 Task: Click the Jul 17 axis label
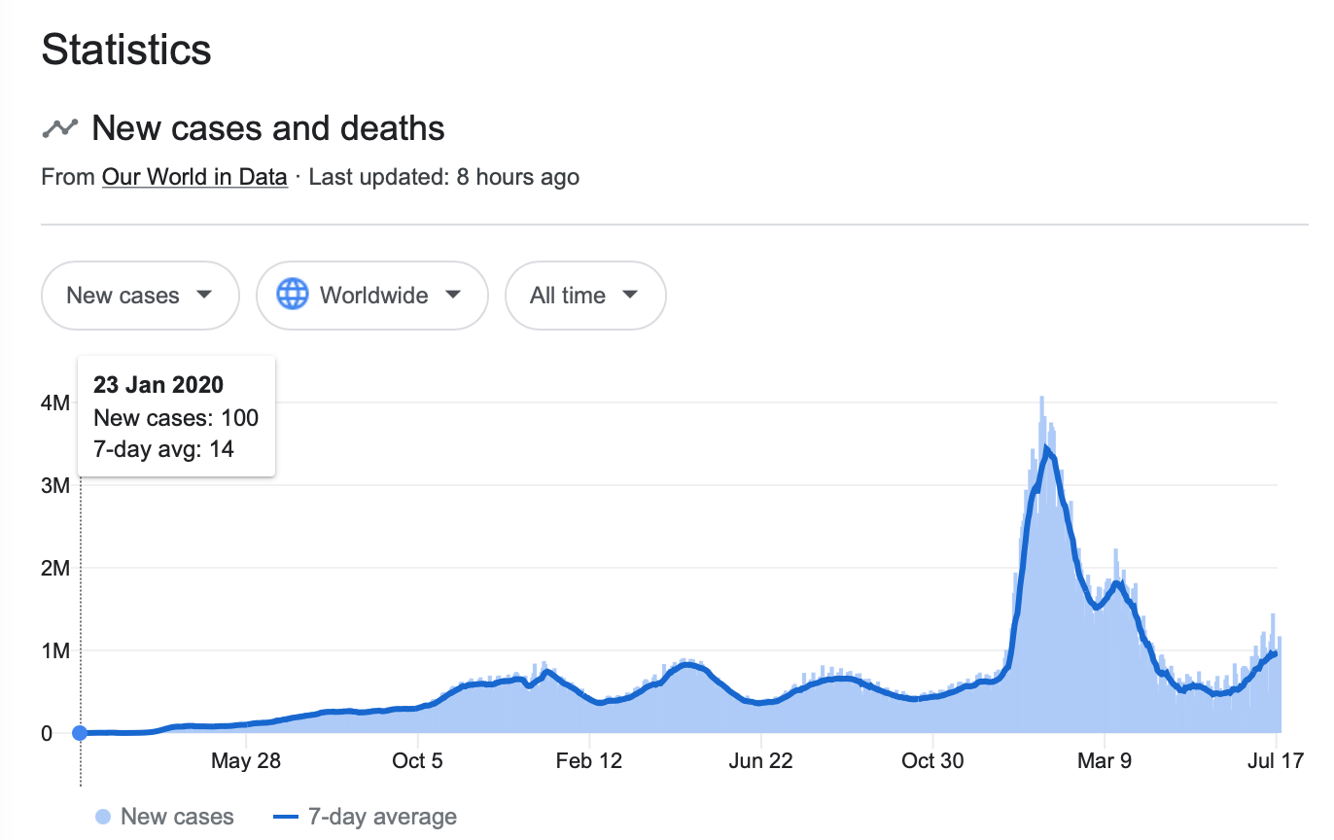1276,760
